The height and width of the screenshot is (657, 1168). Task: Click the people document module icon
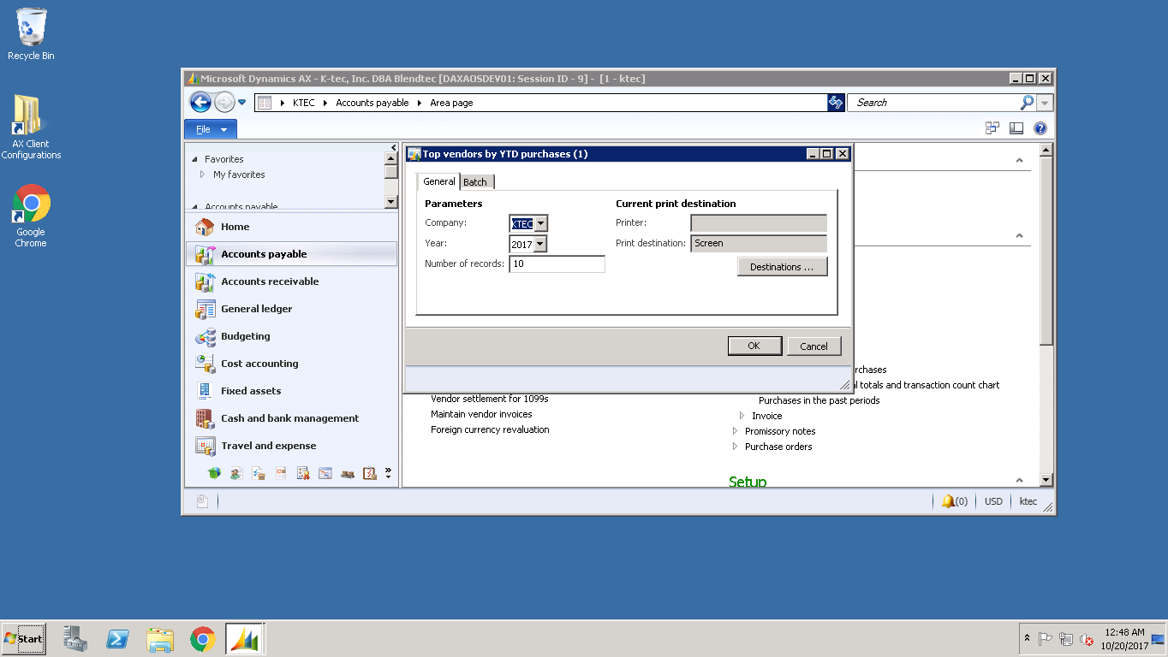(x=236, y=473)
